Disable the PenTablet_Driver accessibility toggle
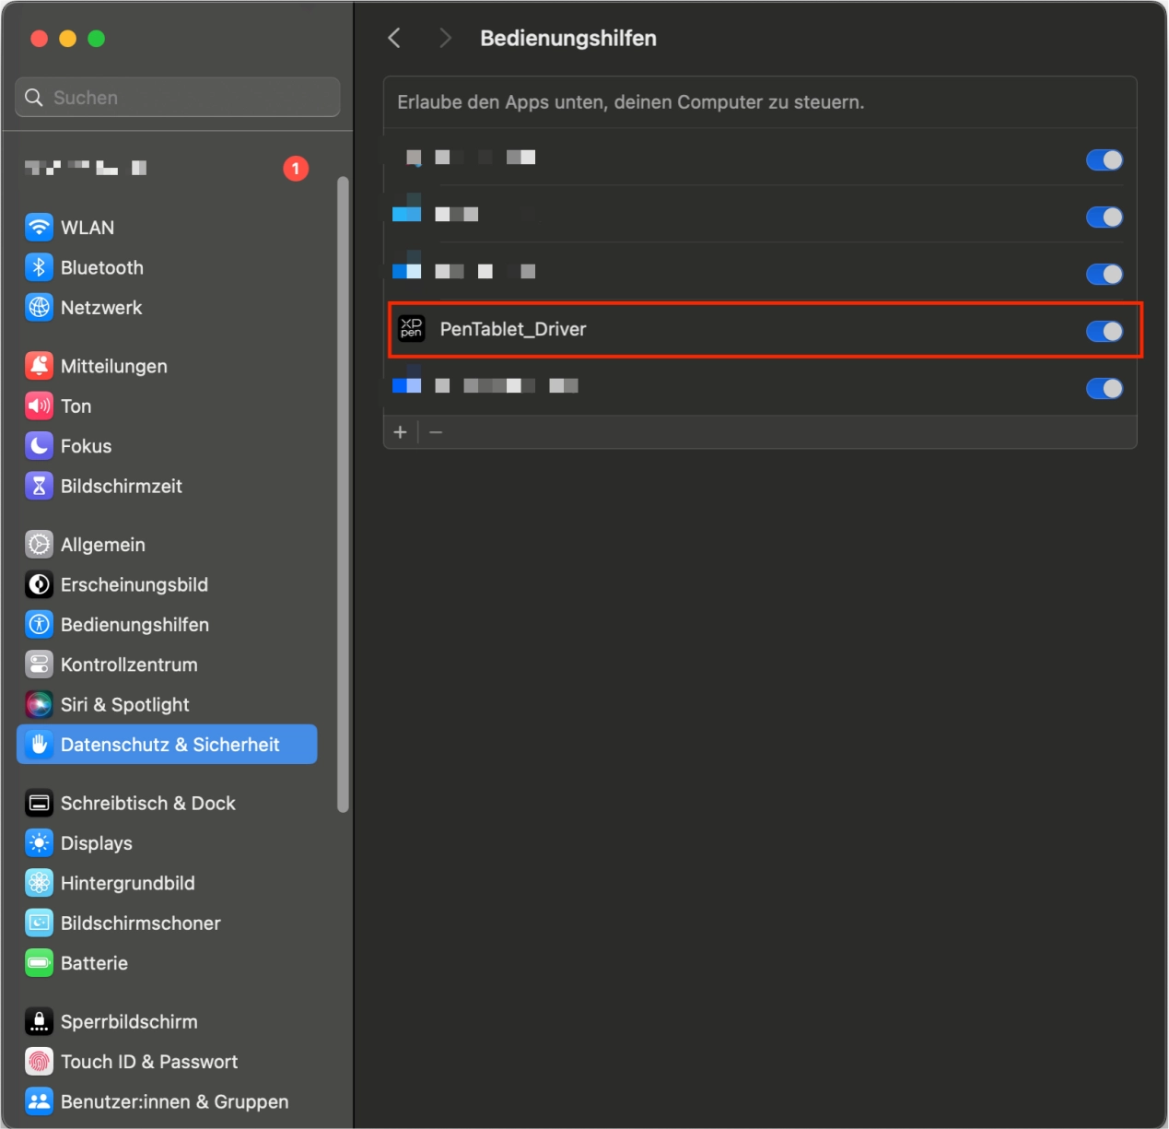The height and width of the screenshot is (1129, 1169). 1104,331
